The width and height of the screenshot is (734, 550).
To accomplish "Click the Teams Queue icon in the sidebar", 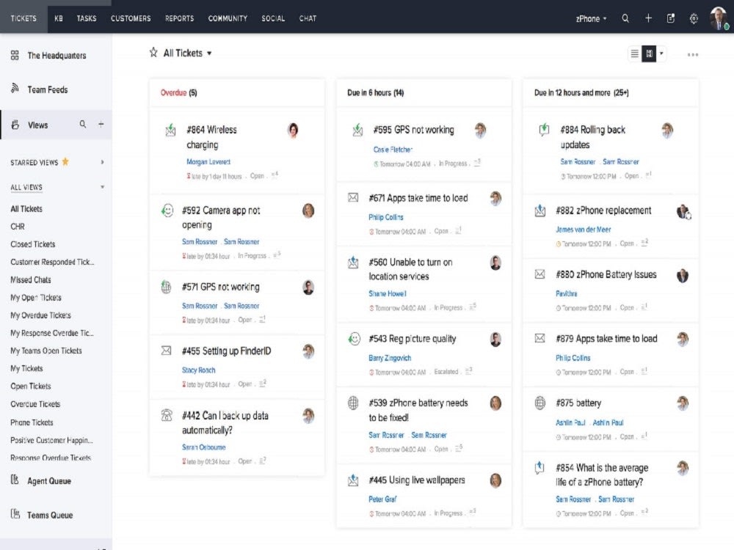I will (13, 515).
